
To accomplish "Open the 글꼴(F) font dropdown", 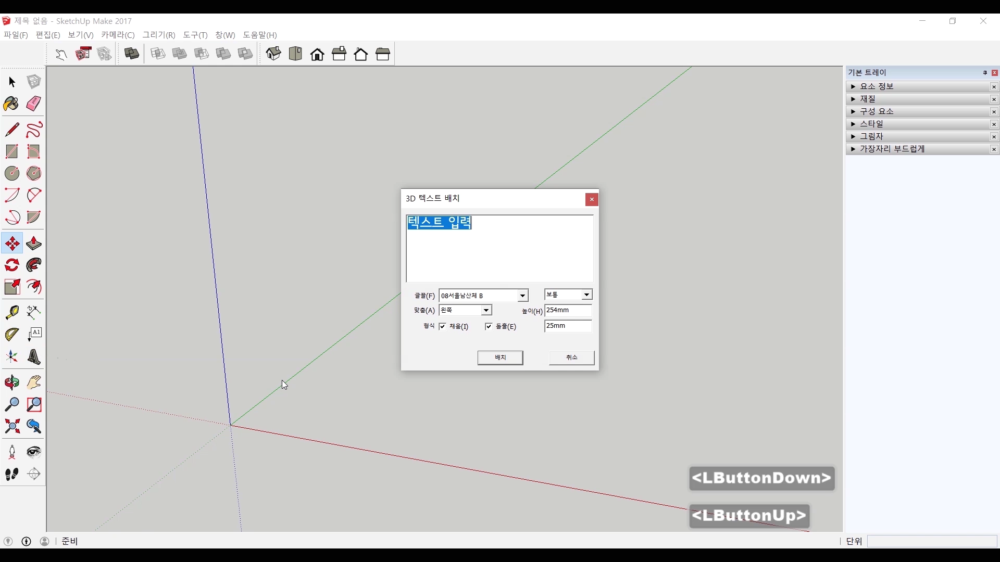I will [522, 296].
